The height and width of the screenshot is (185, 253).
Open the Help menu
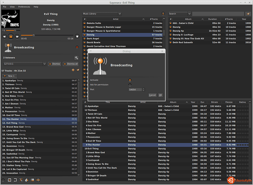(36, 7)
